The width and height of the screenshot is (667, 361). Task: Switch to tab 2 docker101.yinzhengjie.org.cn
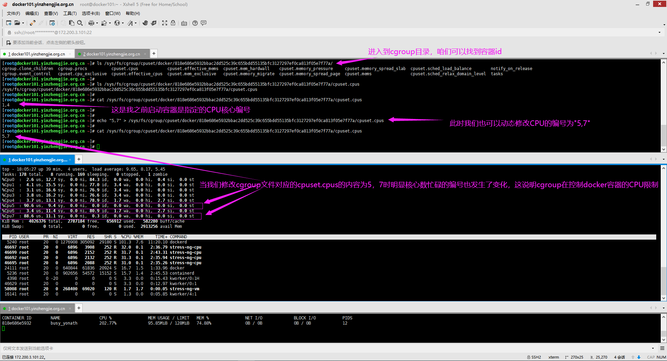tap(112, 54)
